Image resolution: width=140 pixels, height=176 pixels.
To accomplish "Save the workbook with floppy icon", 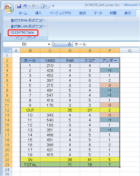I will coord(19,6).
